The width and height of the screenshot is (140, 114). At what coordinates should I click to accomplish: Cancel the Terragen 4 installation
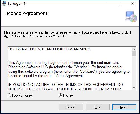point(71,107)
